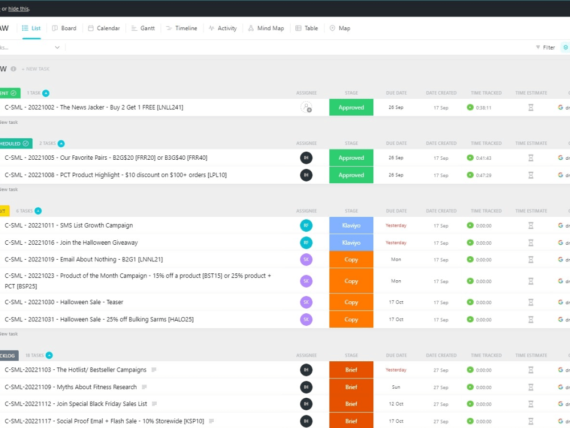The image size is (570, 428).
Task: Click the SK assignee avatar on Halloween Sale - Teaser
Action: (306, 302)
